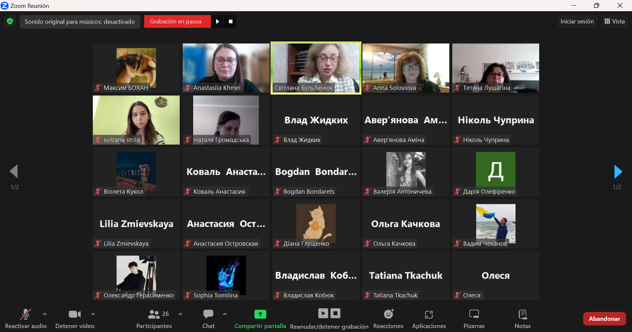632x332 pixels.
Task: Toggle original sound for musicians
Action: [80, 22]
